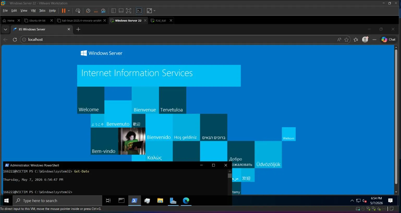Click the Bienvenue tile

145,100
